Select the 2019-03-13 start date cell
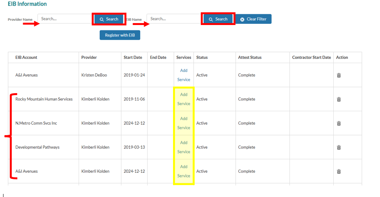The height and width of the screenshot is (197, 380). click(134, 147)
